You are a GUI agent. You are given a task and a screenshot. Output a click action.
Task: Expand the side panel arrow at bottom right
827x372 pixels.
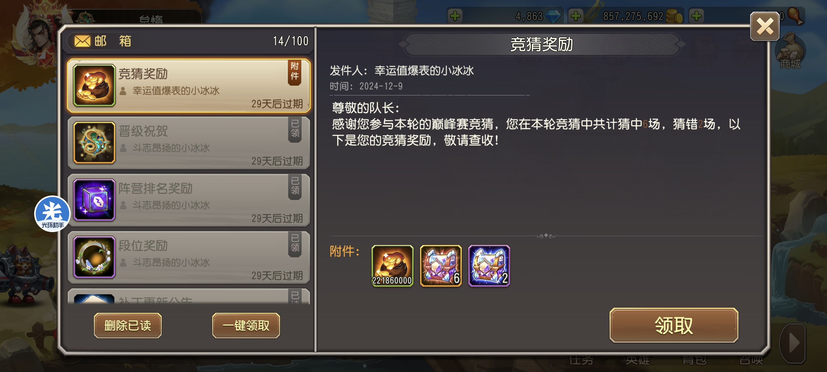coord(793,343)
